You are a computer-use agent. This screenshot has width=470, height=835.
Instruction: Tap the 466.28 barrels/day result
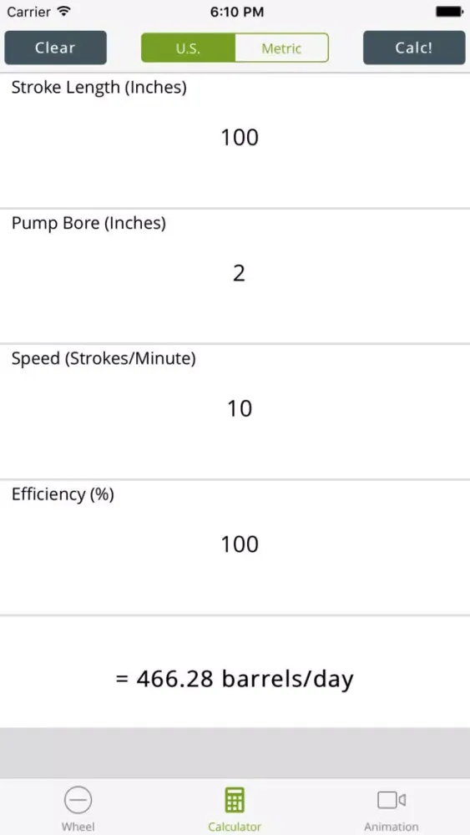235,678
